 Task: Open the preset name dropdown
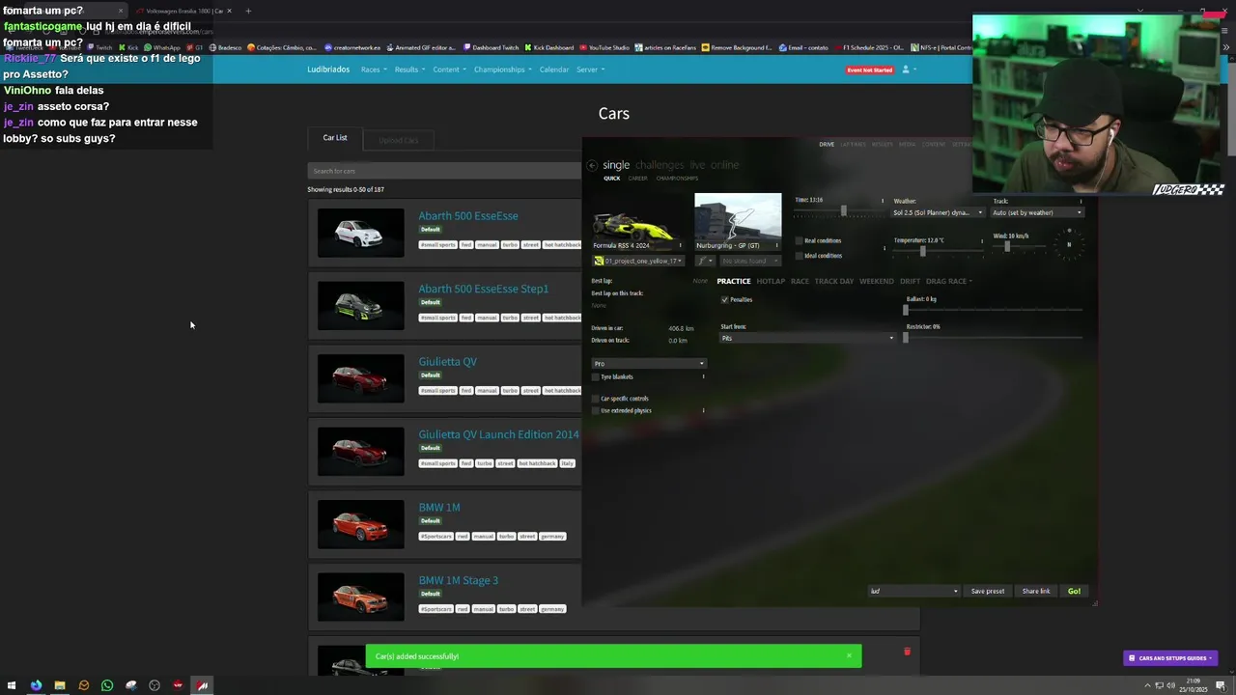tap(913, 591)
